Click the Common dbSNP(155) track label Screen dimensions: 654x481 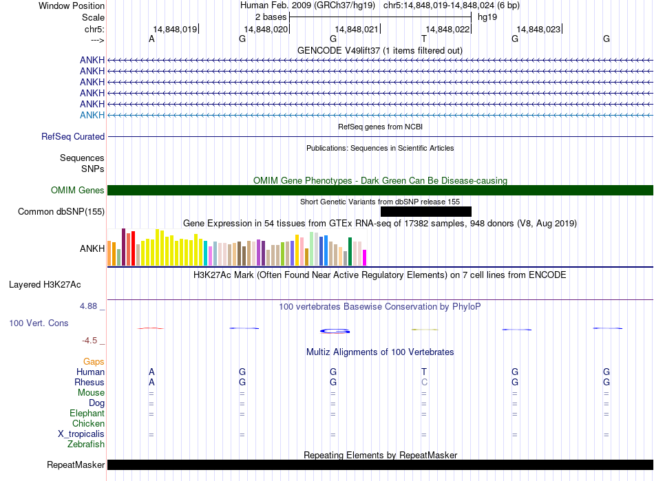pyautogui.click(x=61, y=212)
